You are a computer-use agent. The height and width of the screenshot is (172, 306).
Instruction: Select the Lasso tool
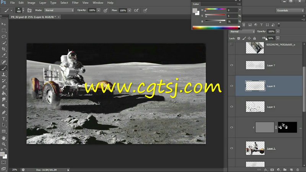tap(4, 36)
